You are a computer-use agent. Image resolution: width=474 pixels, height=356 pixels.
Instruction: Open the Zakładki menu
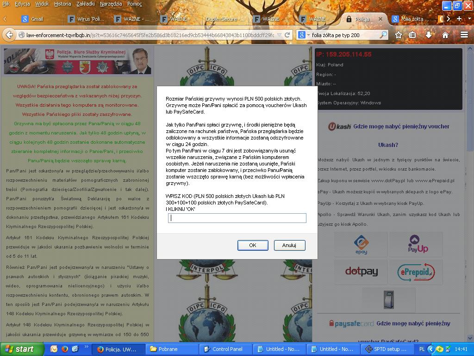coord(86,4)
